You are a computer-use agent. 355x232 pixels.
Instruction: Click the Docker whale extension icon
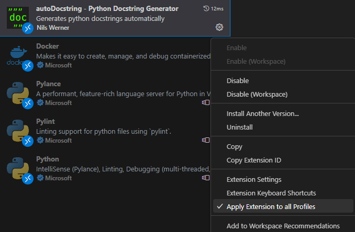click(x=18, y=55)
